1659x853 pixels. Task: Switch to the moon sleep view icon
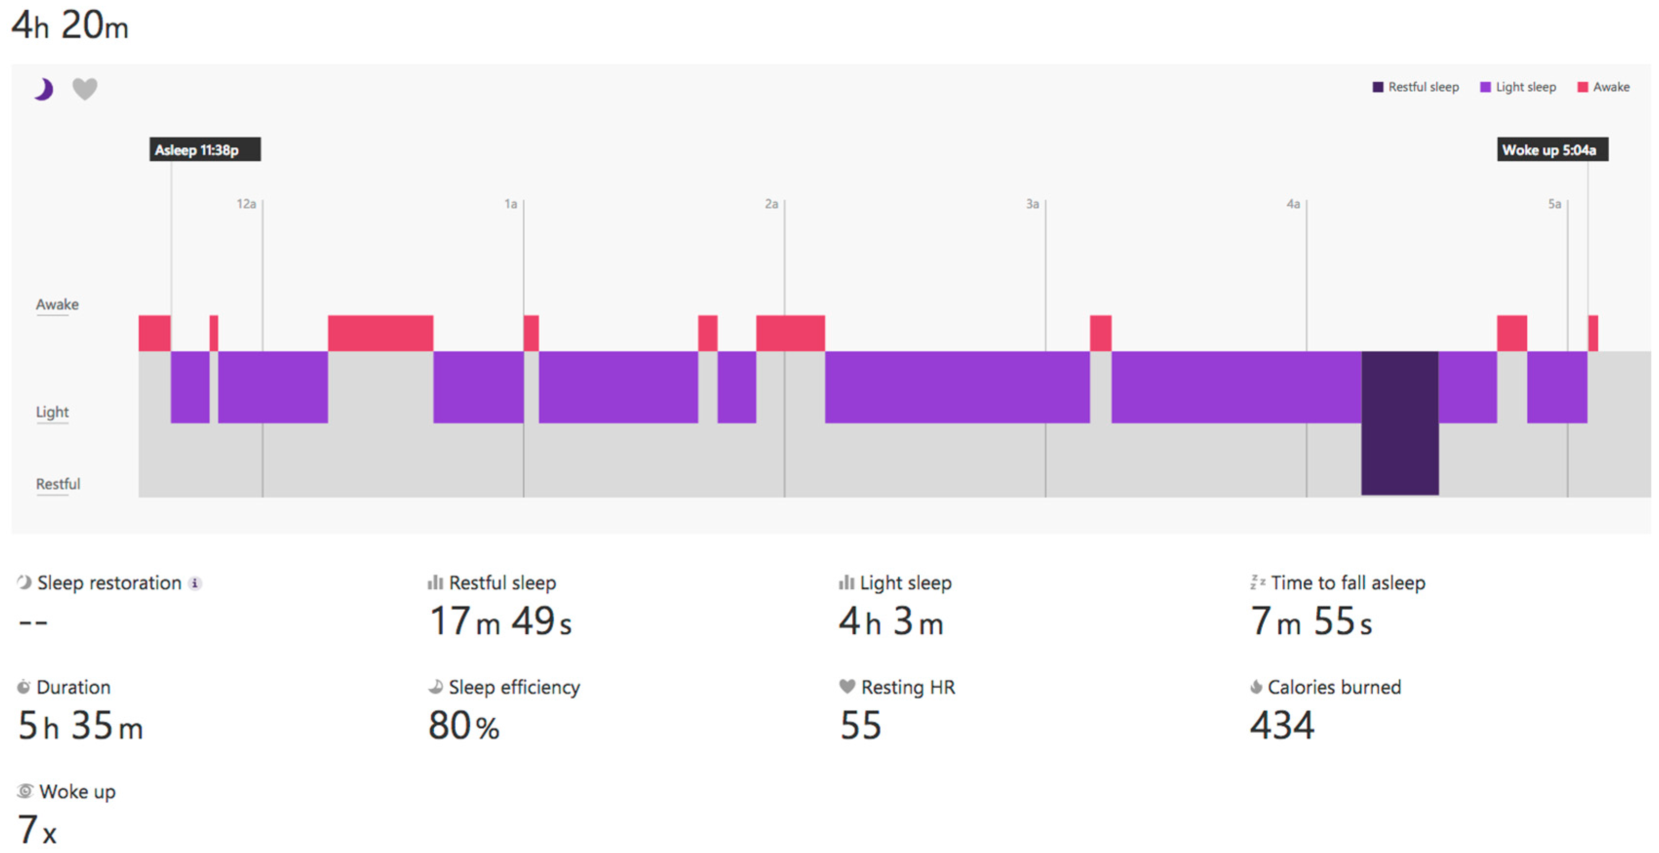coord(44,89)
